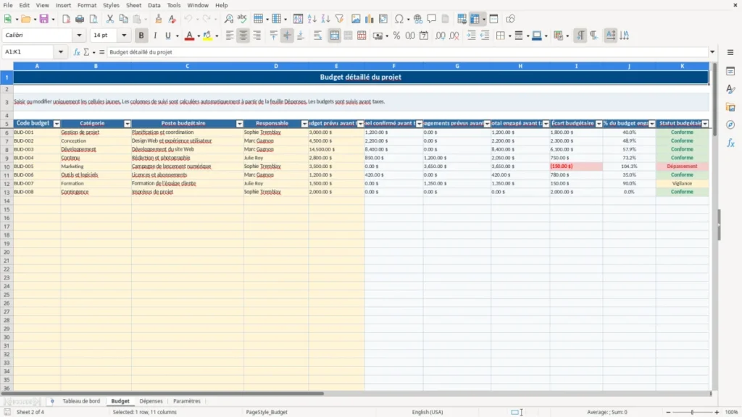Toggle Merge and Center Cells
This screenshot has height=417, width=742.
[x=335, y=35]
